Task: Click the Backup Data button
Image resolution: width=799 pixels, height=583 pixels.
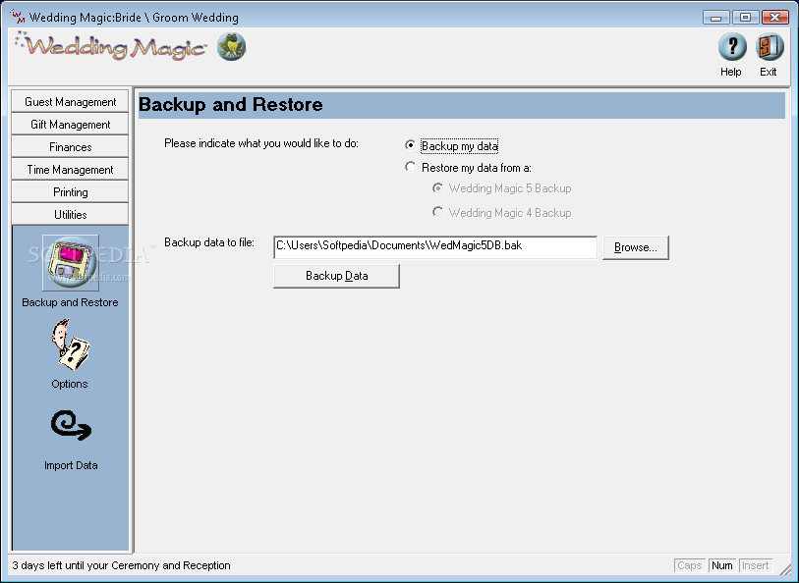Action: pyautogui.click(x=336, y=276)
